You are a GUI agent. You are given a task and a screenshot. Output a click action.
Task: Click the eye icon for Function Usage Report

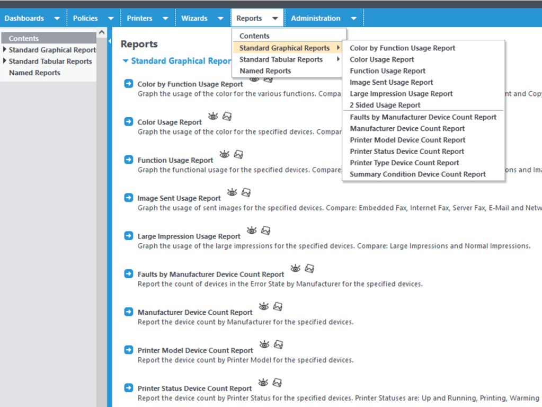225,154
